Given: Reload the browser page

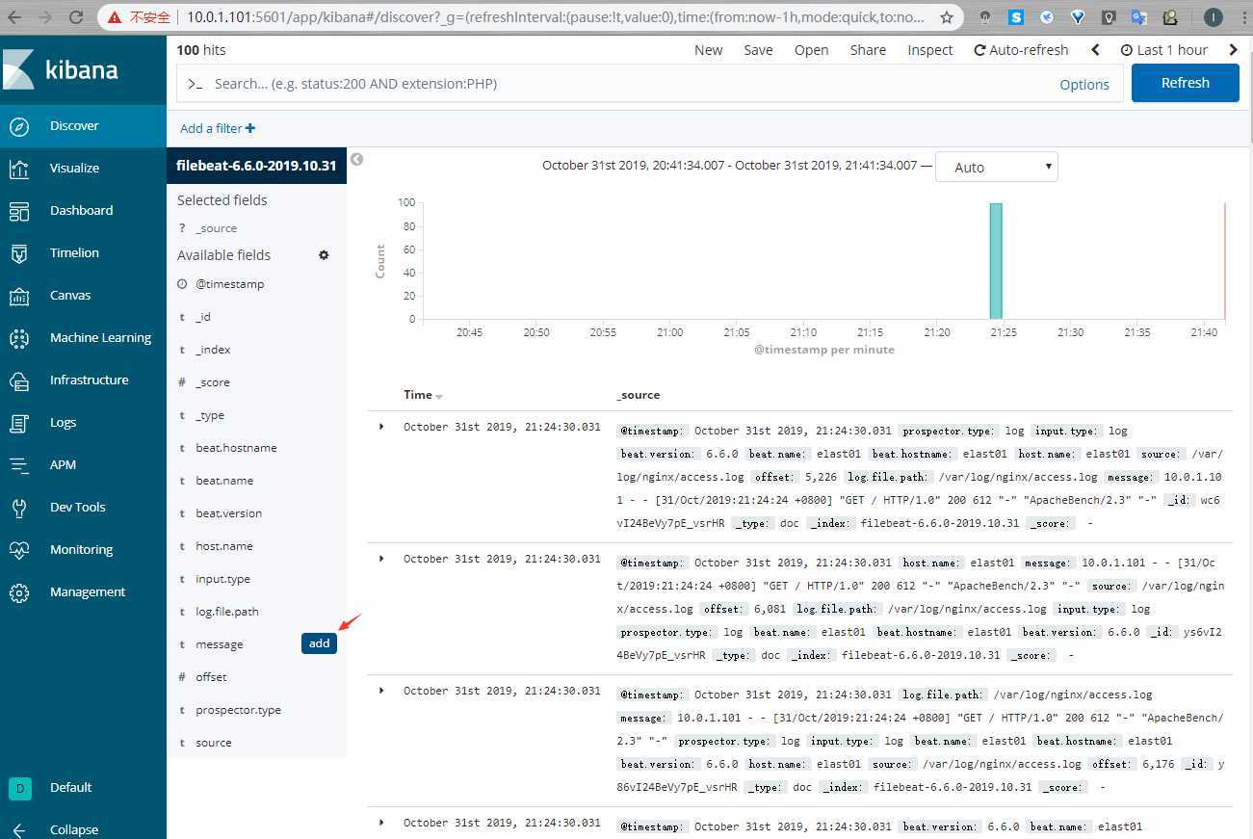Looking at the screenshot, I should coord(78,17).
